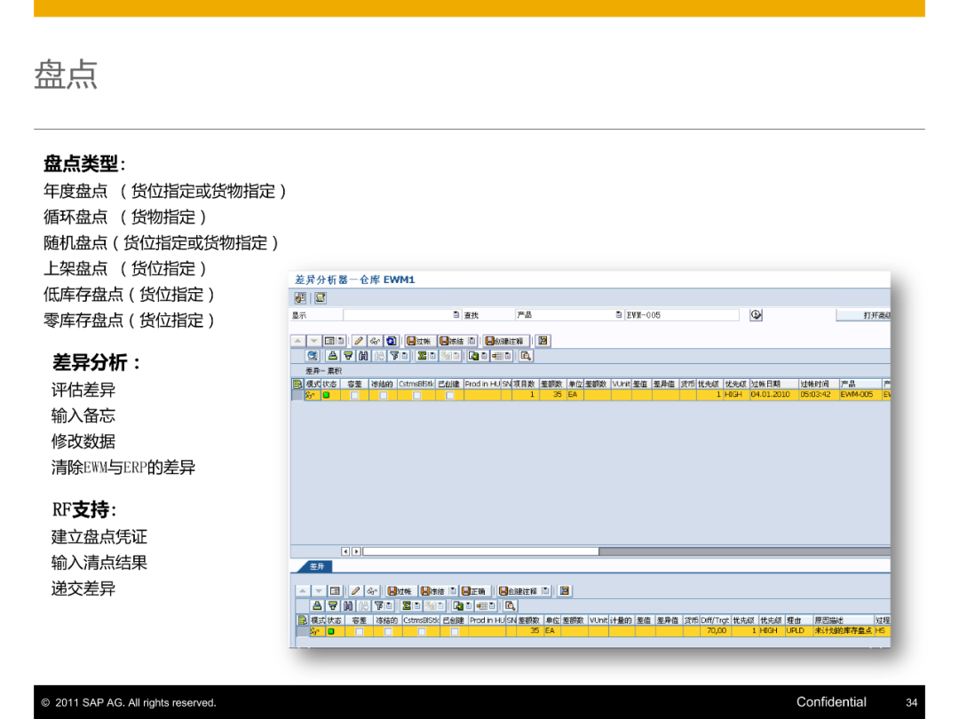Click the layout change icon in the upper ALV toolbar
959x719 pixels.
[x=496, y=356]
